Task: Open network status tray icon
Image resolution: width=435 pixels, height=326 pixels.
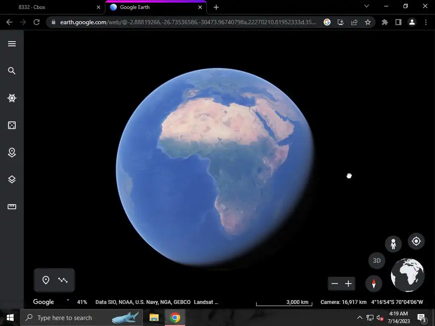Action: click(370, 318)
